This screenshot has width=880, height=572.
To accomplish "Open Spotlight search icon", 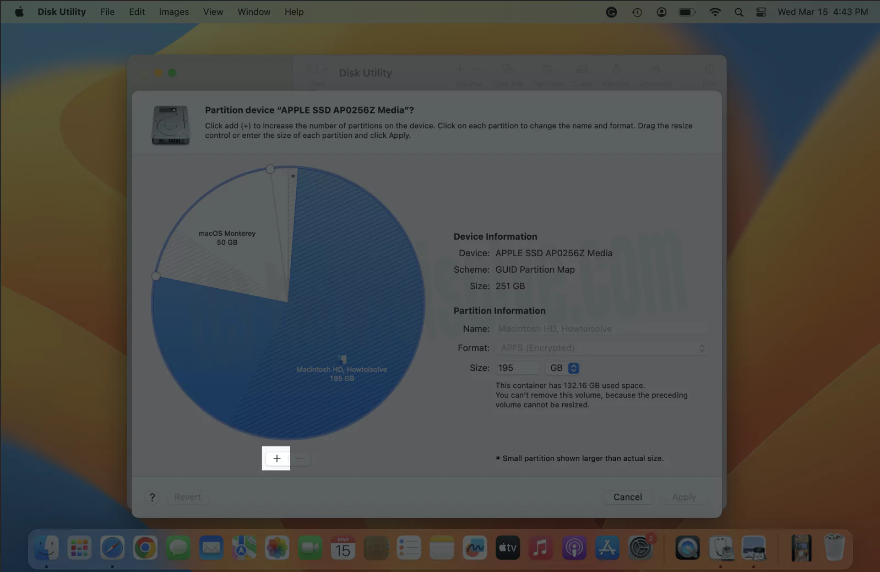I will (739, 12).
